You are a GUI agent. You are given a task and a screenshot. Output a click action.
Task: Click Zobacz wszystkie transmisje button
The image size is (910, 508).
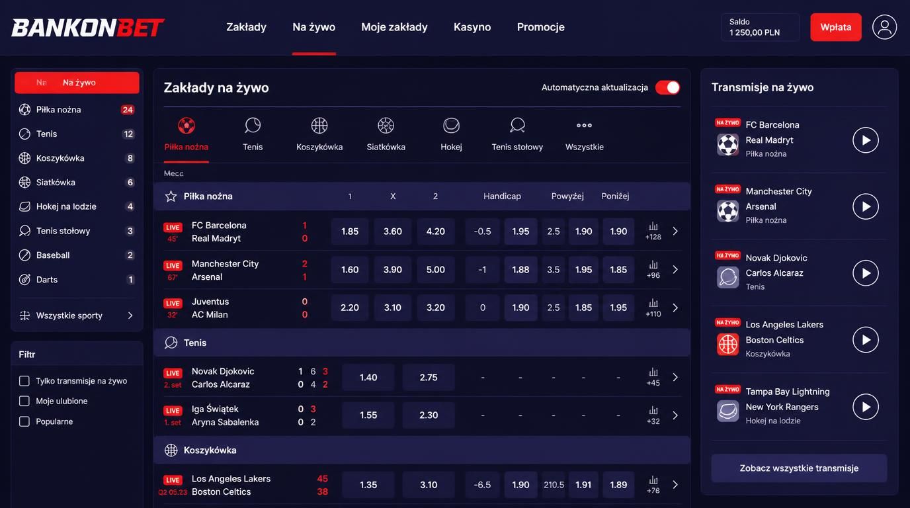click(799, 468)
